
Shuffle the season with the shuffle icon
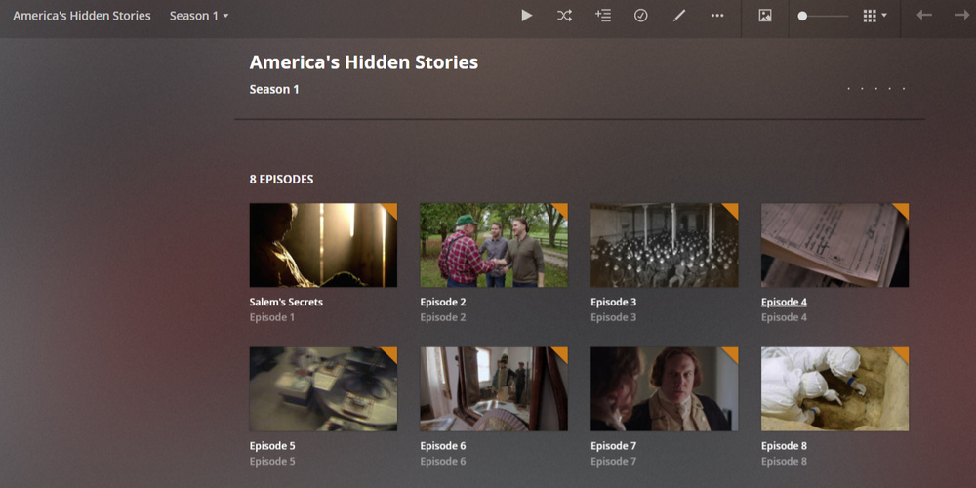pyautogui.click(x=564, y=16)
